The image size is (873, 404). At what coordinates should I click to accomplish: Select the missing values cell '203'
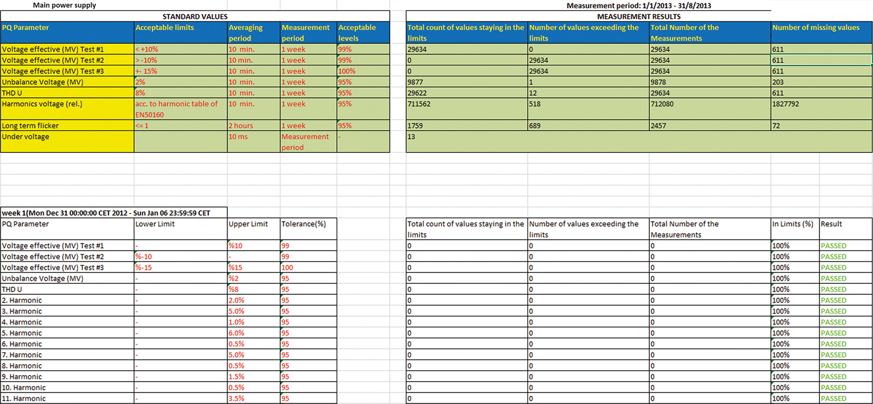pyautogui.click(x=822, y=82)
